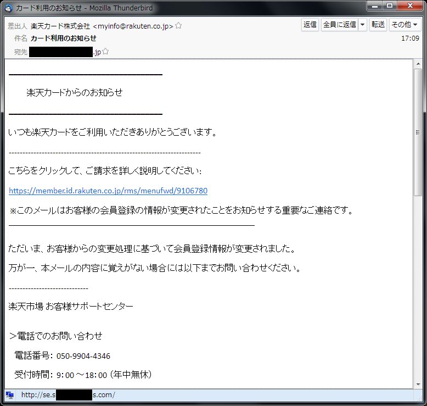Open the member.id.rakuten.co.jp link in the message
Screen dimensions: 427x406
[x=108, y=191]
